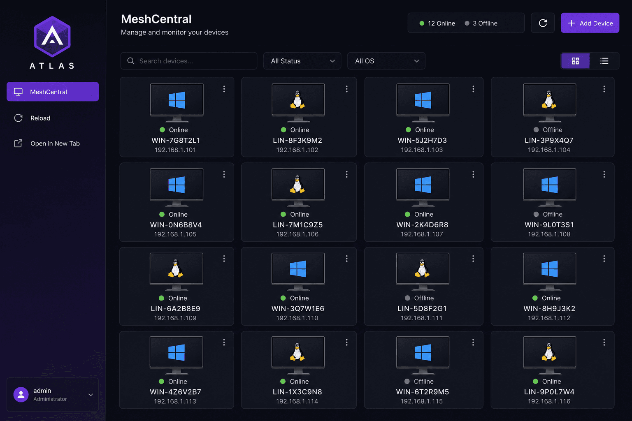Open the menu for WIN-0N6B8V4

(x=224, y=174)
